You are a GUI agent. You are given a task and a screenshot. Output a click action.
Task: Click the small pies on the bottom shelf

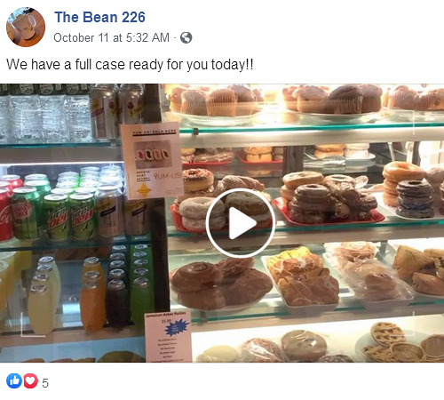402,342
